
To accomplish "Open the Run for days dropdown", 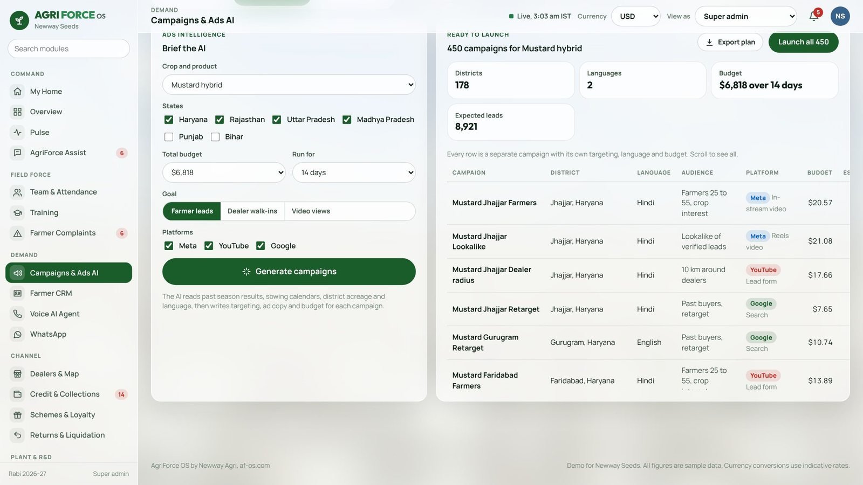I will coord(354,172).
